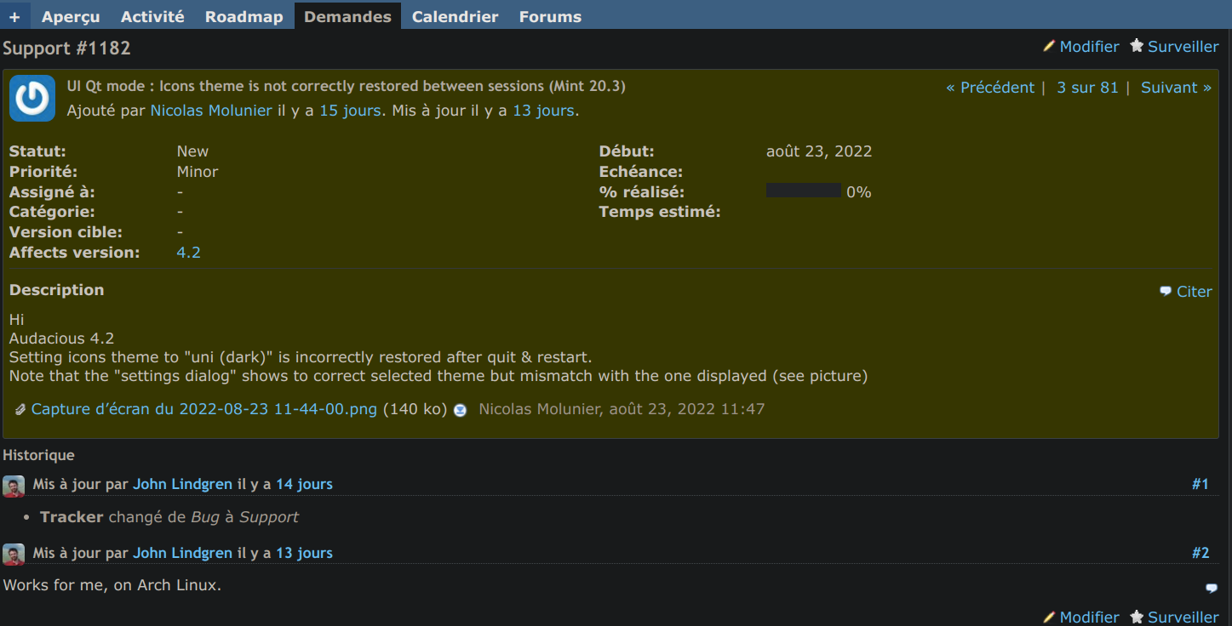Screen dimensions: 1232x626
Task: Open the Aperçu tab
Action: point(71,16)
